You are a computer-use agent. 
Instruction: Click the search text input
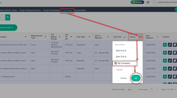3,17
